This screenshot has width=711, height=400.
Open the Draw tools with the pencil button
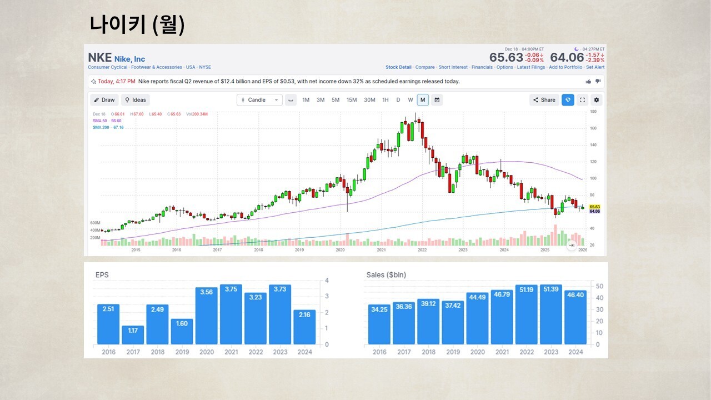pos(104,100)
